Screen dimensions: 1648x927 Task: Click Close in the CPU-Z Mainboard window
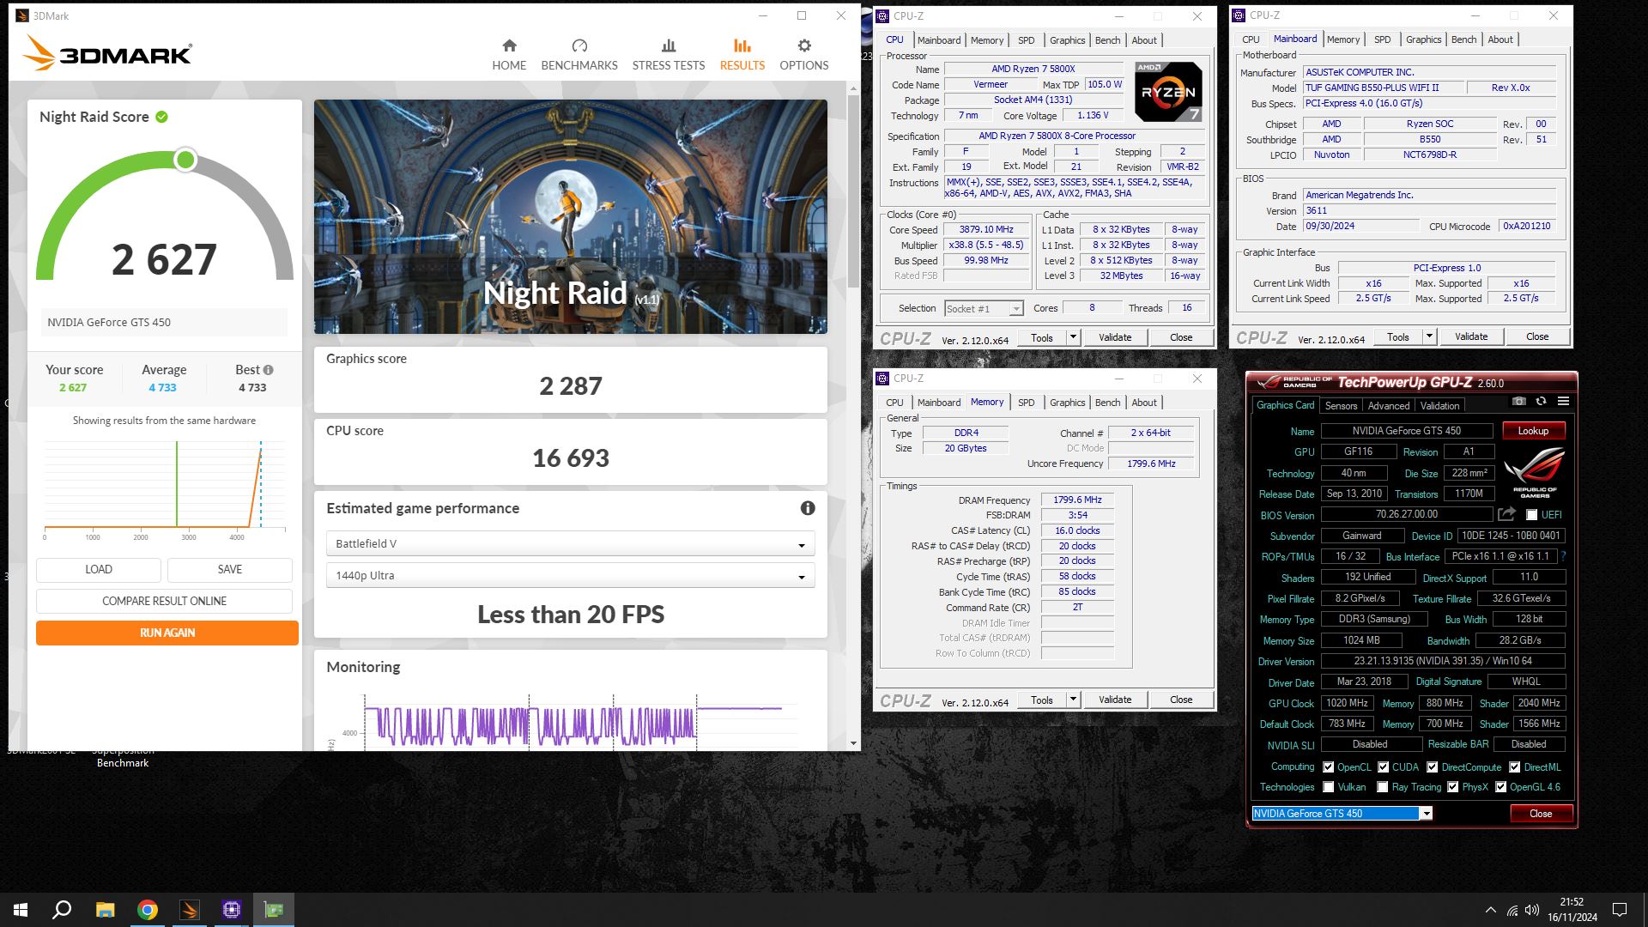click(x=1537, y=336)
